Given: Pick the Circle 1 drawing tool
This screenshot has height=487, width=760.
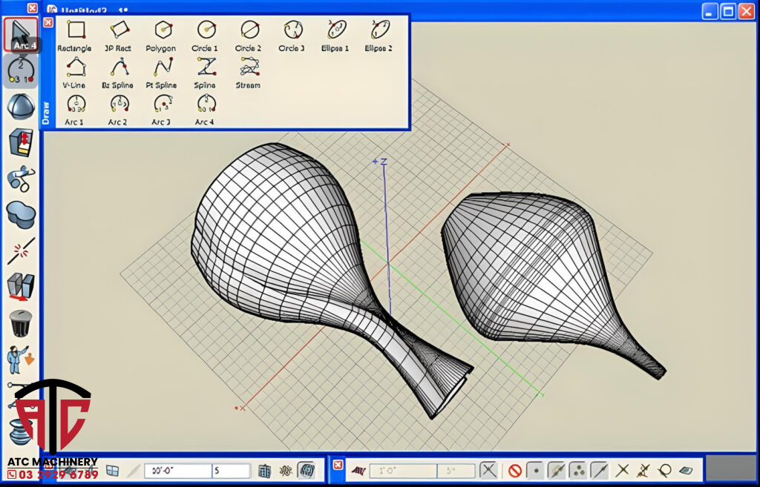Looking at the screenshot, I should coord(206,30).
